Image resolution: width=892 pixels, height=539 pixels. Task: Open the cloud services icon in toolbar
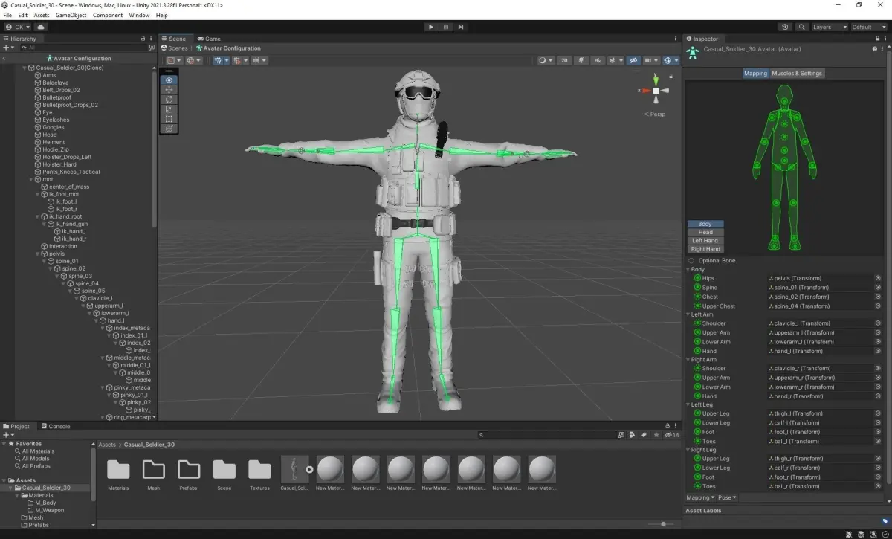click(x=41, y=27)
